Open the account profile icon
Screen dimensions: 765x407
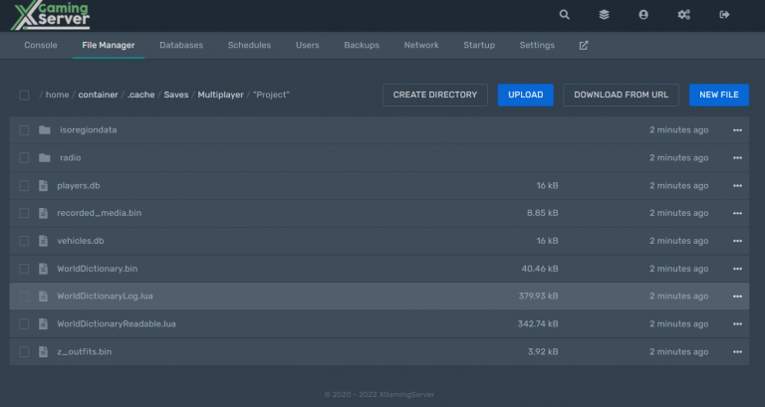pyautogui.click(x=643, y=15)
